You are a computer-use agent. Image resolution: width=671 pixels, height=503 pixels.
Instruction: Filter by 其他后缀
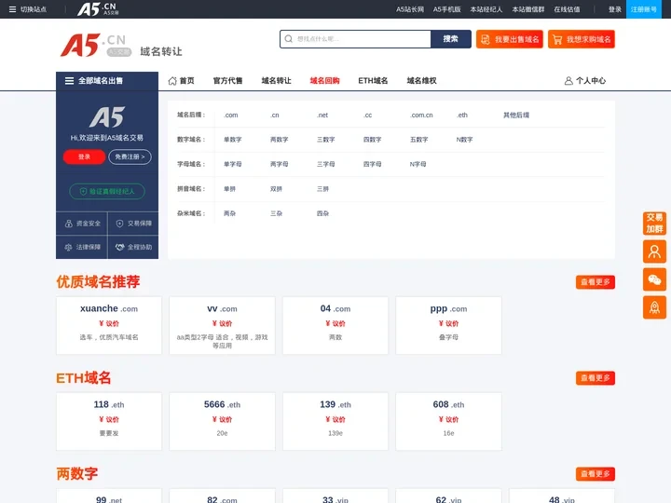[516, 116]
